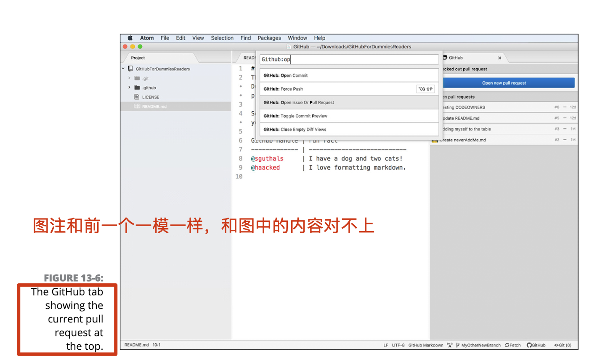
Task: Open the Help menu
Action: pyautogui.click(x=319, y=38)
